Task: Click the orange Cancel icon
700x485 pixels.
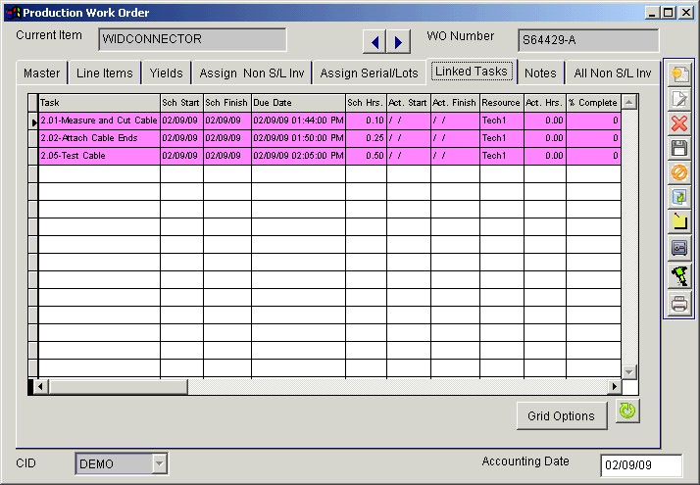Action: tap(679, 172)
